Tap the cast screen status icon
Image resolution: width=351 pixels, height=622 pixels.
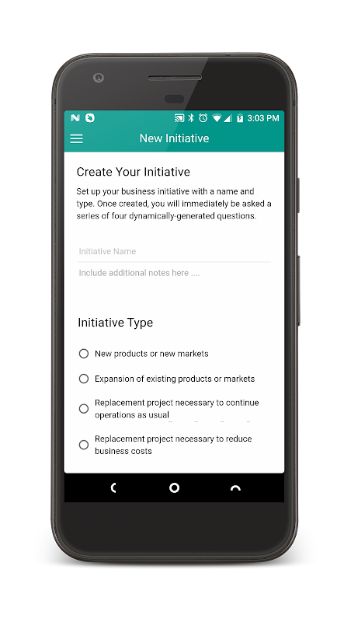180,118
